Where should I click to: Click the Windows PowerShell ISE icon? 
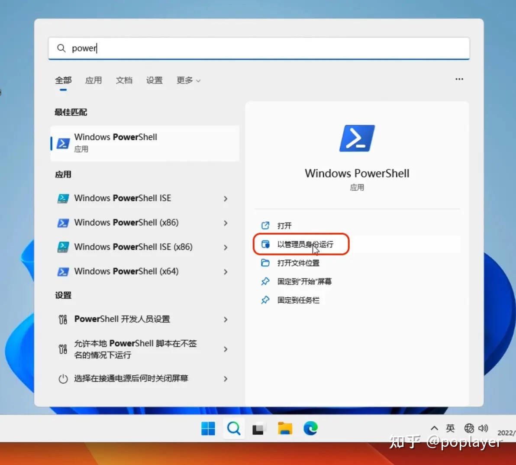pos(63,198)
